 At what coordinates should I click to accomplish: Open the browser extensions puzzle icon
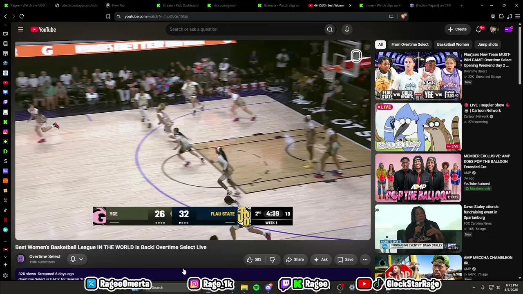501,16
